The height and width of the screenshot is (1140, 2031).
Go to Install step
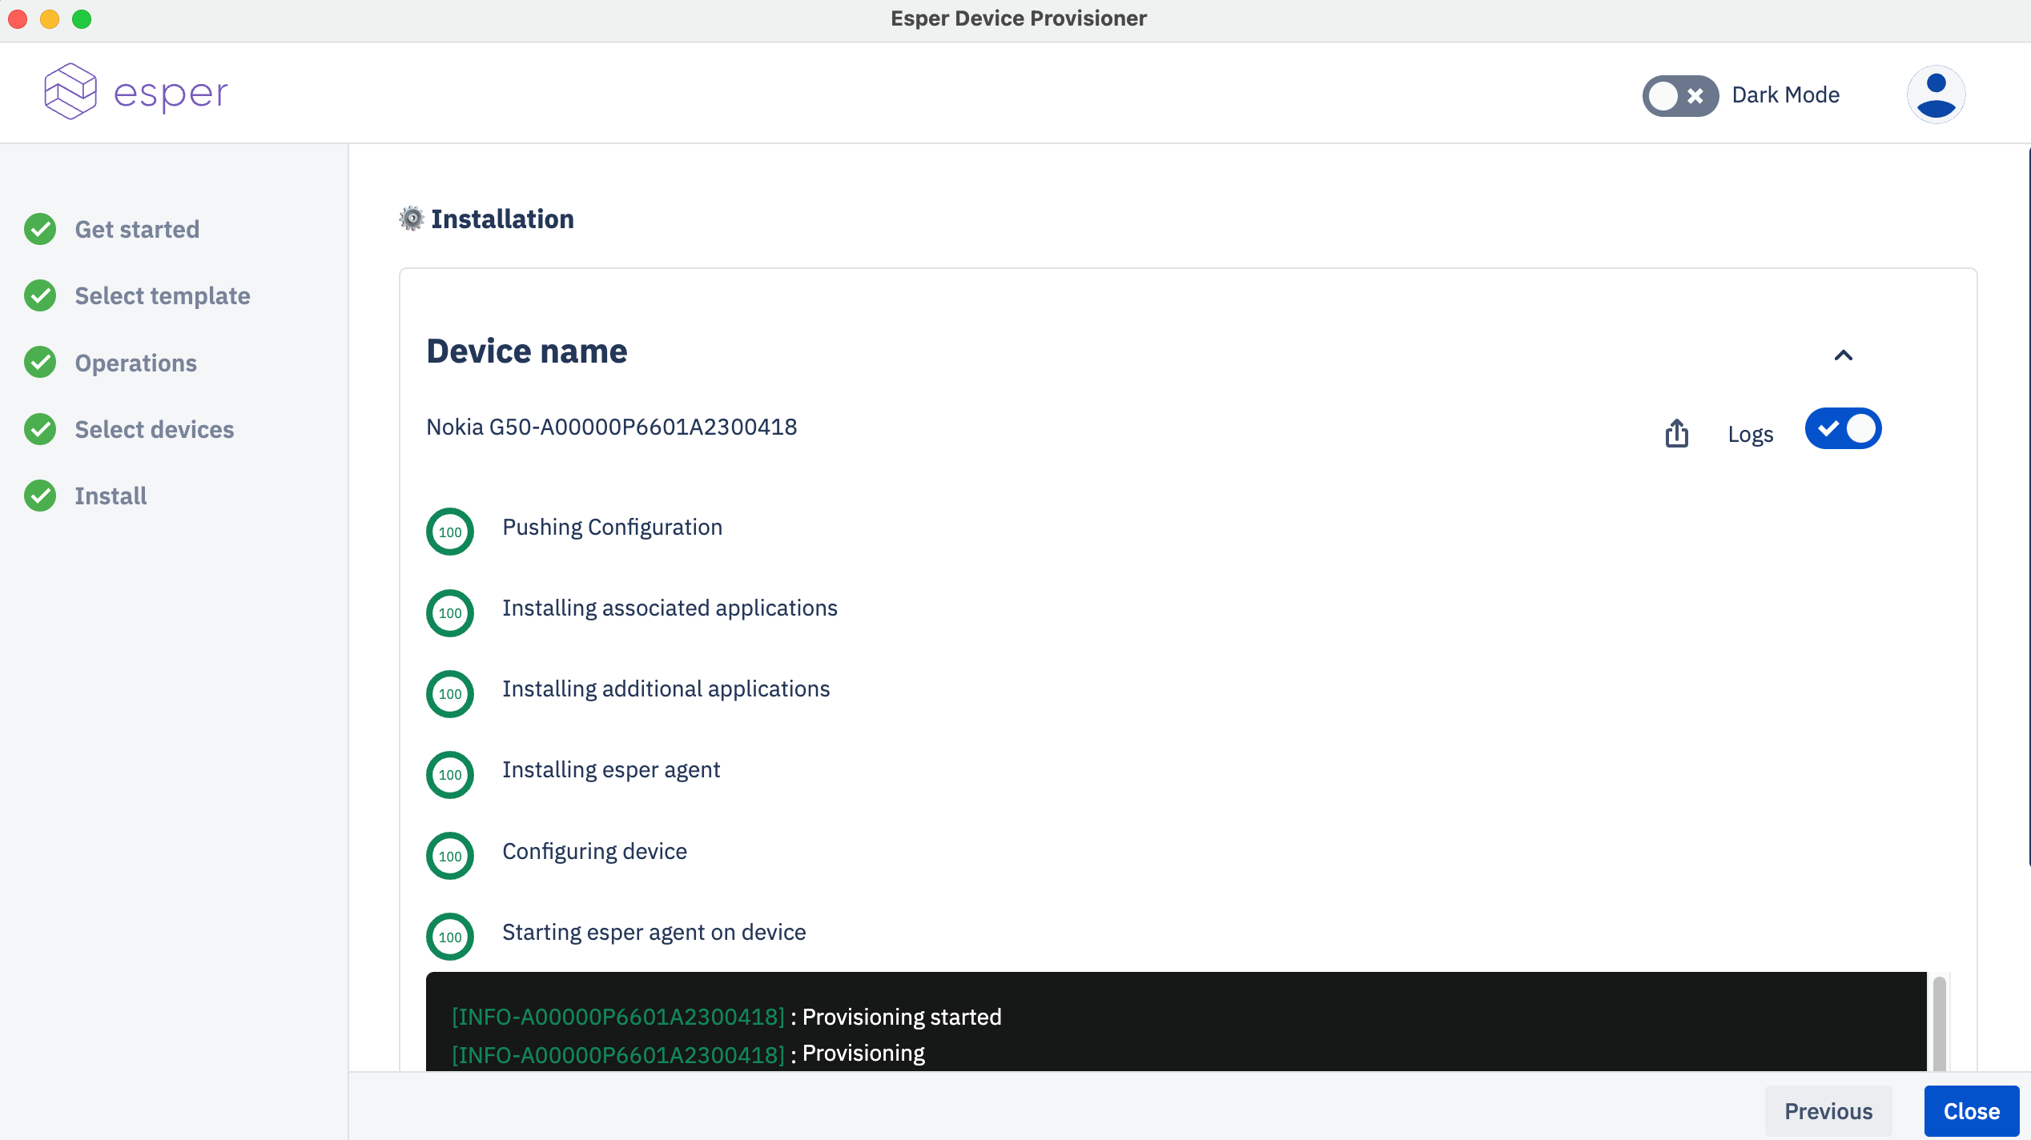pos(111,496)
